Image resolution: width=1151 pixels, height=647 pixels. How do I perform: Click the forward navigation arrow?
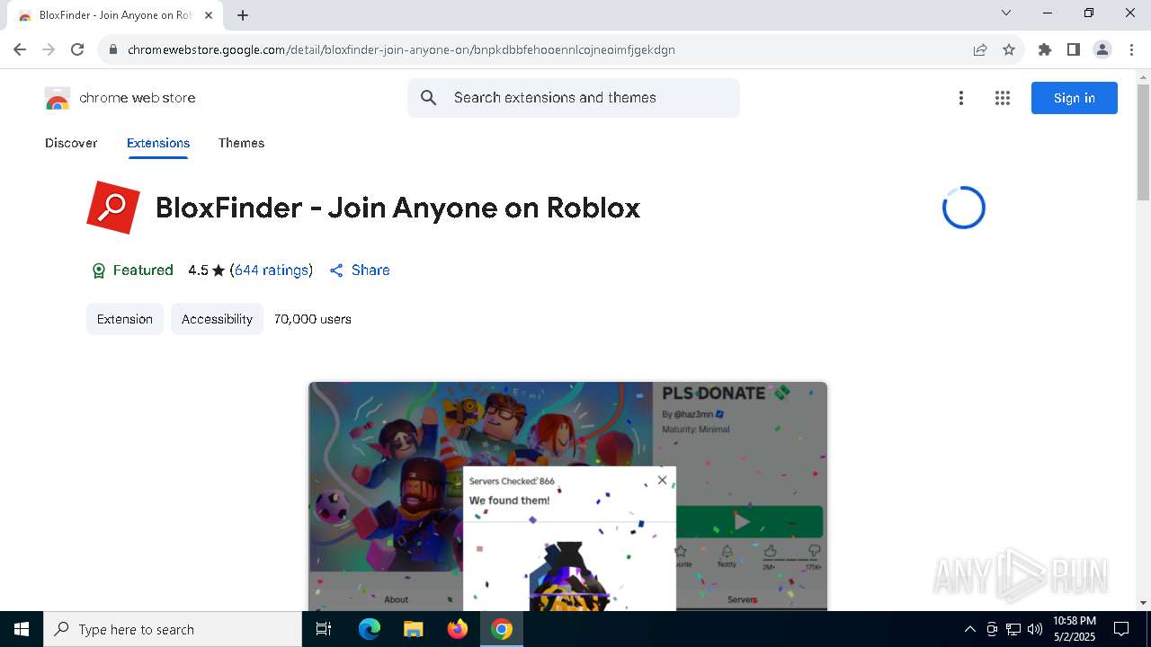click(x=49, y=49)
